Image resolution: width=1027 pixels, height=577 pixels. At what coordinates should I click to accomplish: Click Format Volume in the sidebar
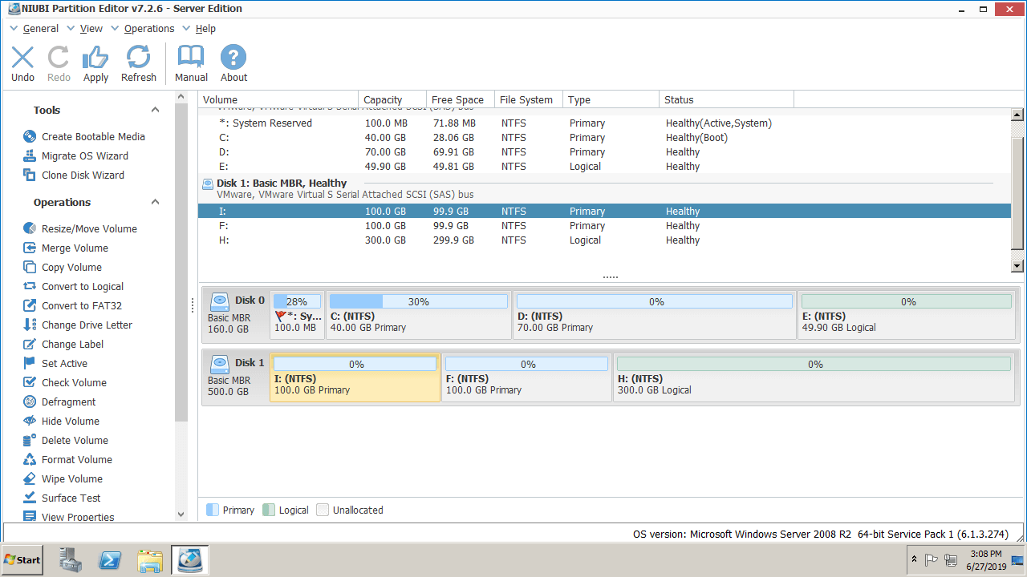pos(76,460)
